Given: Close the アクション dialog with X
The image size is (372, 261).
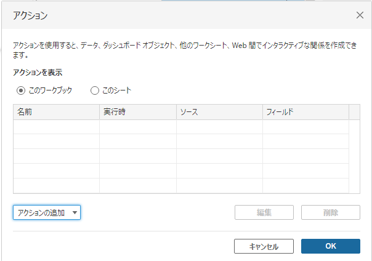Looking at the screenshot, I should coord(360,15).
